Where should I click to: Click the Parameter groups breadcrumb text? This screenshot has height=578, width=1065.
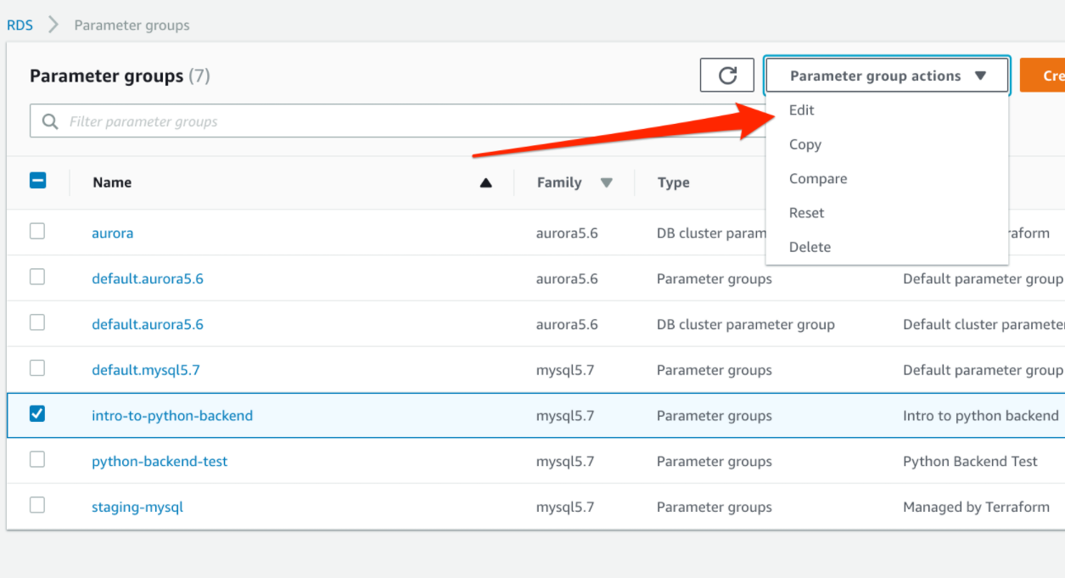click(x=132, y=25)
